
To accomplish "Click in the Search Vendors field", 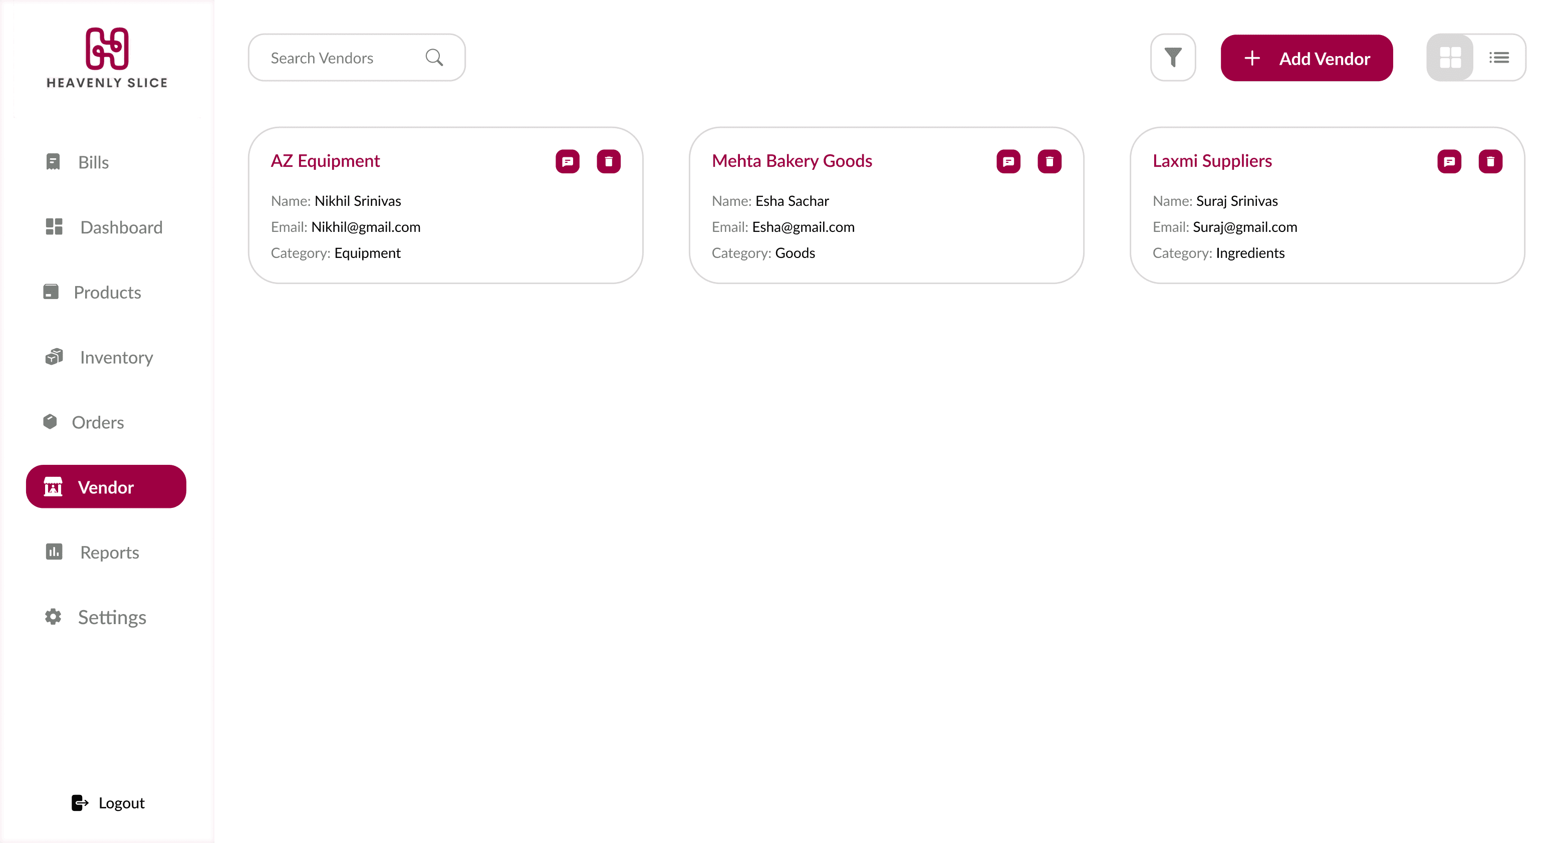I will (339, 58).
